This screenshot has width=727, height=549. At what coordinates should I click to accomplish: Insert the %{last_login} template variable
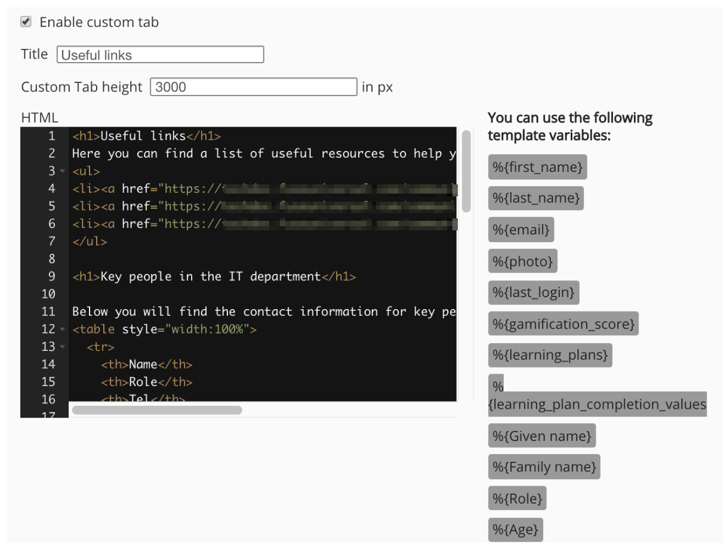[x=533, y=292]
